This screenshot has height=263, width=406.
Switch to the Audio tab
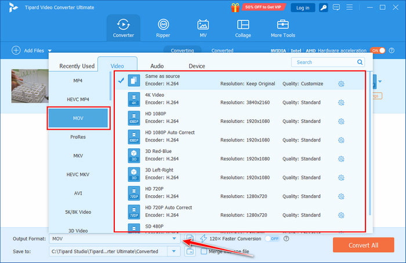pos(157,66)
